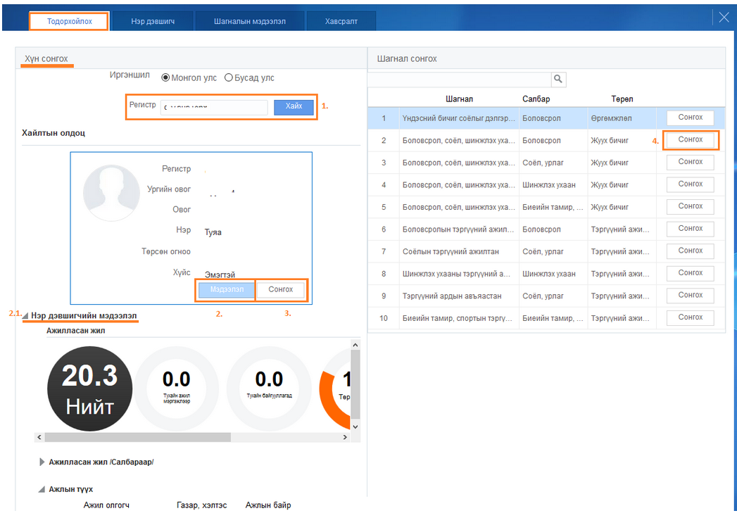The width and height of the screenshot is (737, 518).
Task: Click the Мэдээлэл button in the profile card
Action: (227, 289)
